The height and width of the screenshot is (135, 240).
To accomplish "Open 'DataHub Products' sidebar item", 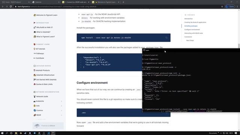I will (42, 70).
